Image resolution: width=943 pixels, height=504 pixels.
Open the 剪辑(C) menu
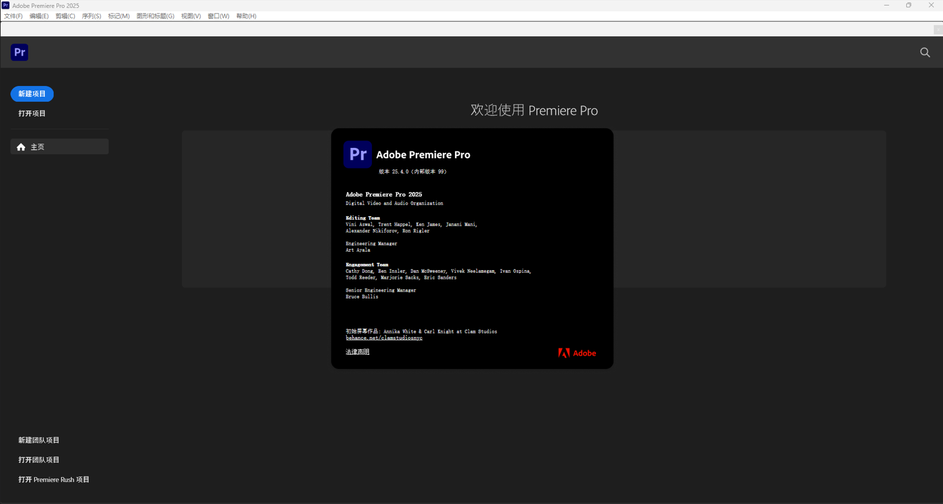[65, 16]
